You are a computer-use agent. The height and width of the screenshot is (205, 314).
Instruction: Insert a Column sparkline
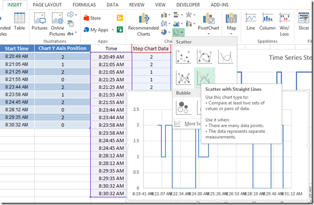click(267, 22)
